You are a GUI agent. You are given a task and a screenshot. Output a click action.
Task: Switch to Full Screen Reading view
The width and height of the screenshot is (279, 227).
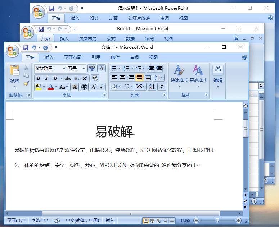tap(152, 221)
